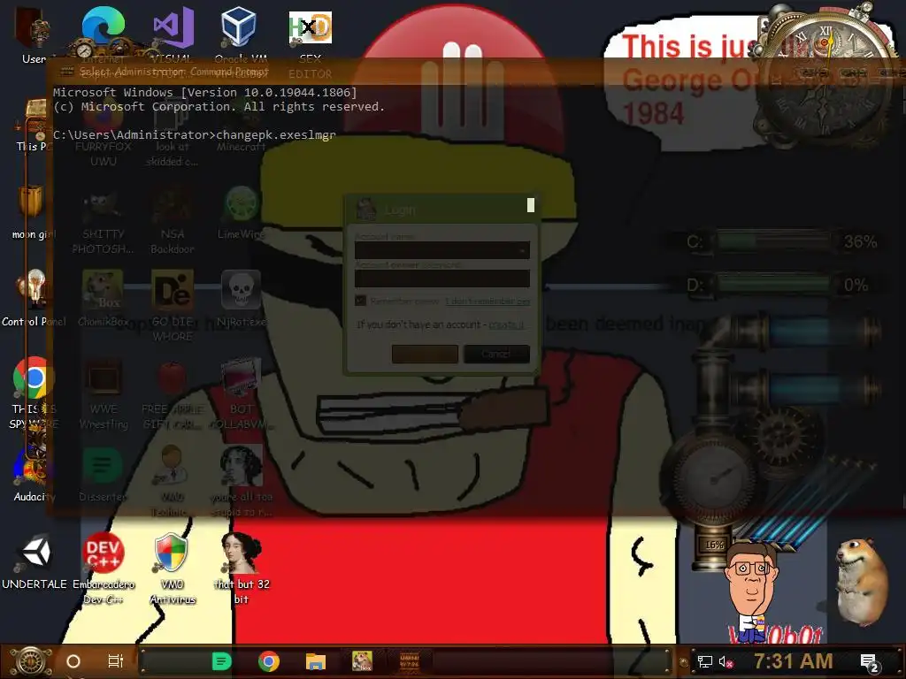
Task: Open Cortana search circle on taskbar
Action: point(73,661)
